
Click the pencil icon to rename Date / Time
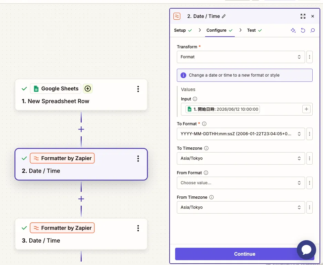pos(224,16)
